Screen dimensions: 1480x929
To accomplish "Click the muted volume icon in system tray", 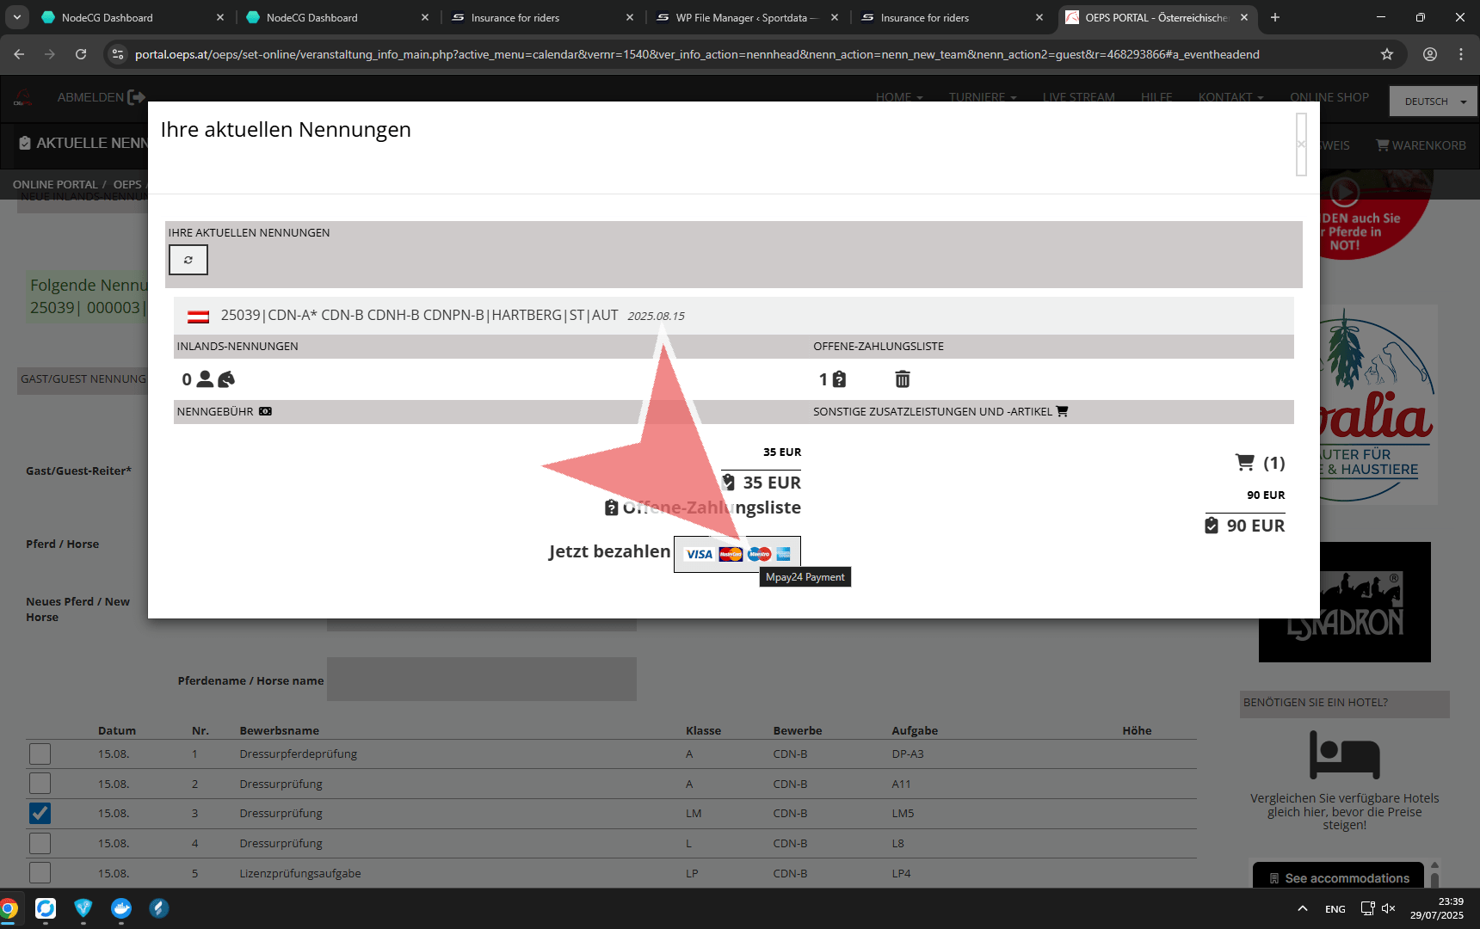I will tap(1388, 908).
